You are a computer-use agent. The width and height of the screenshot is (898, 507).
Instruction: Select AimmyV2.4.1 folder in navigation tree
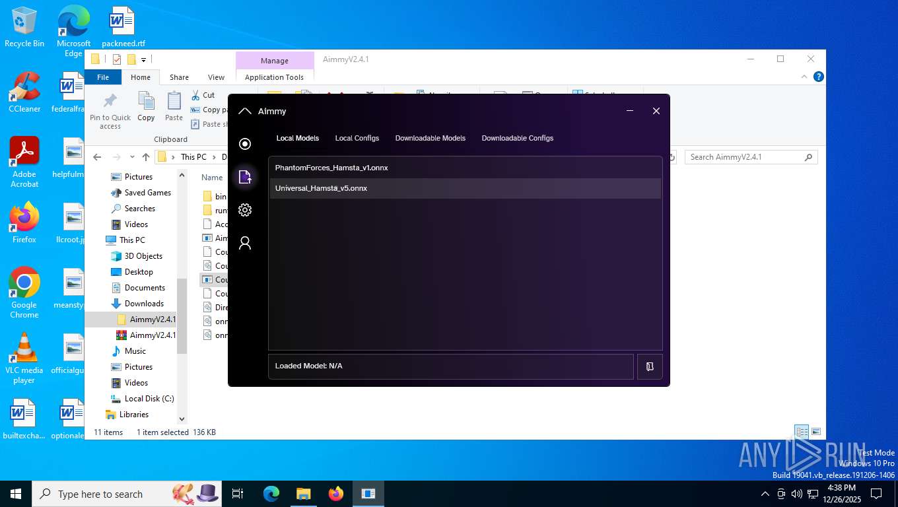click(x=146, y=320)
